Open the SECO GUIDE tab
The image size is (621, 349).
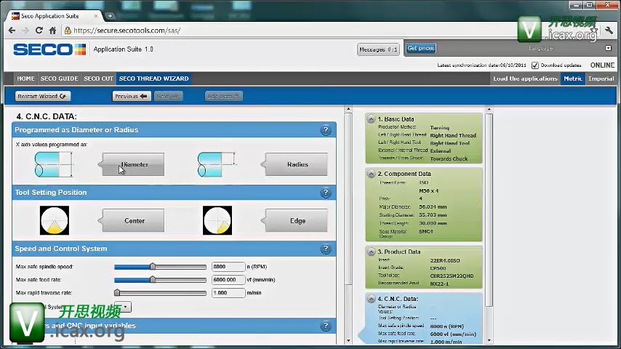point(59,79)
